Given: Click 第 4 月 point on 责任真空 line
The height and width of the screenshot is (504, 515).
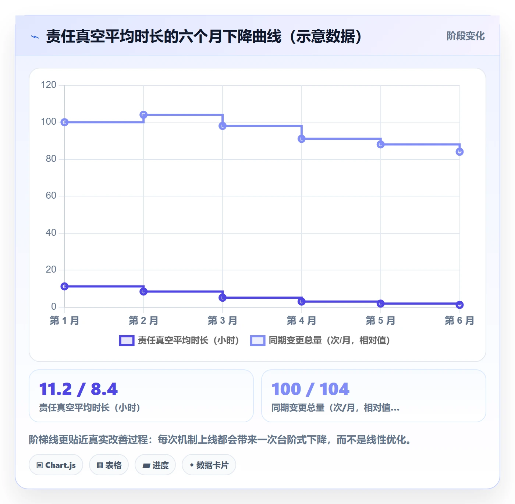Looking at the screenshot, I should coord(302,301).
